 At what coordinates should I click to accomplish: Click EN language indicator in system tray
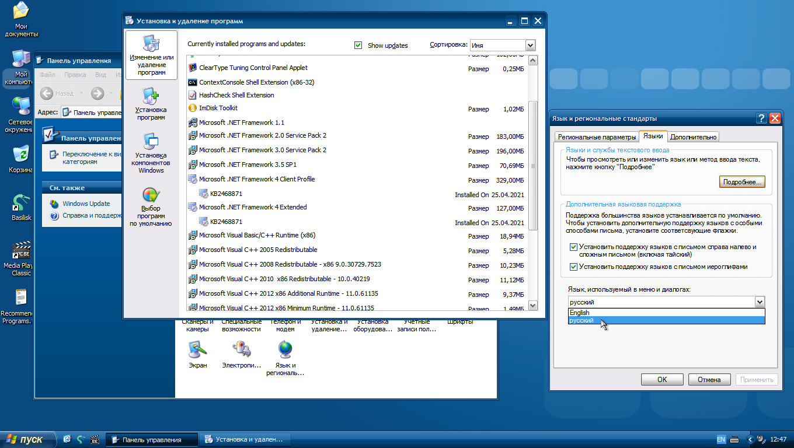point(721,439)
